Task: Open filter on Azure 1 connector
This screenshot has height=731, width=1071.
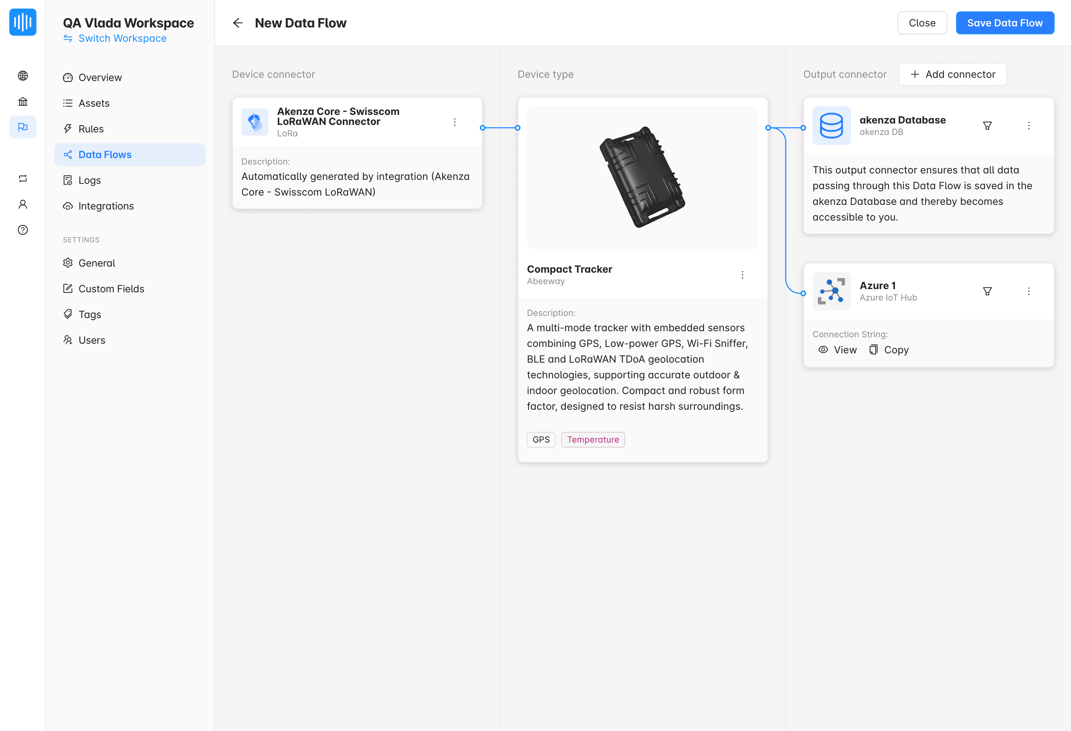Action: coord(987,291)
